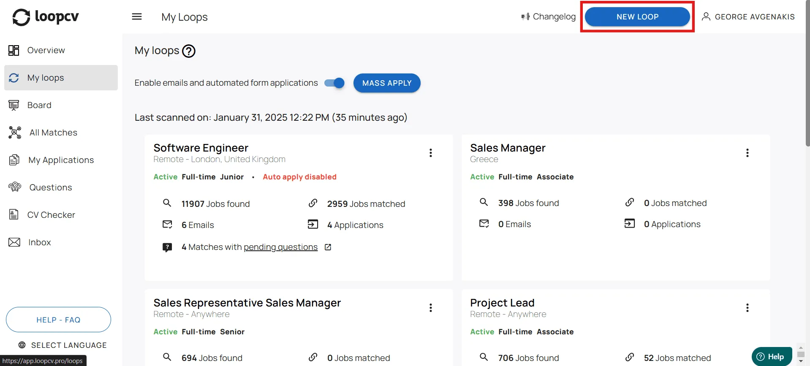Image resolution: width=810 pixels, height=366 pixels.
Task: Click the My loops refresh icon
Action: tap(14, 78)
